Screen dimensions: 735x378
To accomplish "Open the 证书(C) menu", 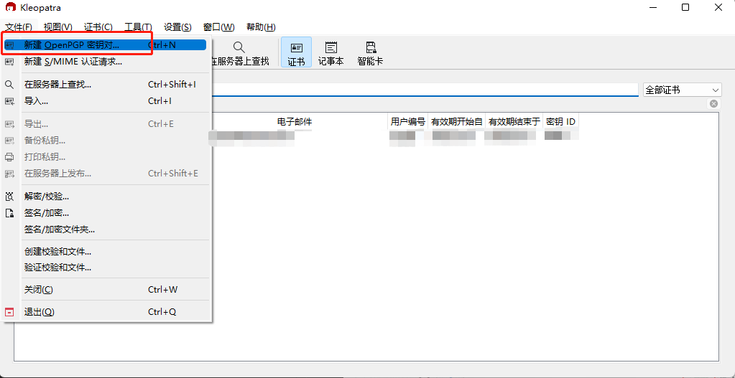I will click(x=98, y=27).
